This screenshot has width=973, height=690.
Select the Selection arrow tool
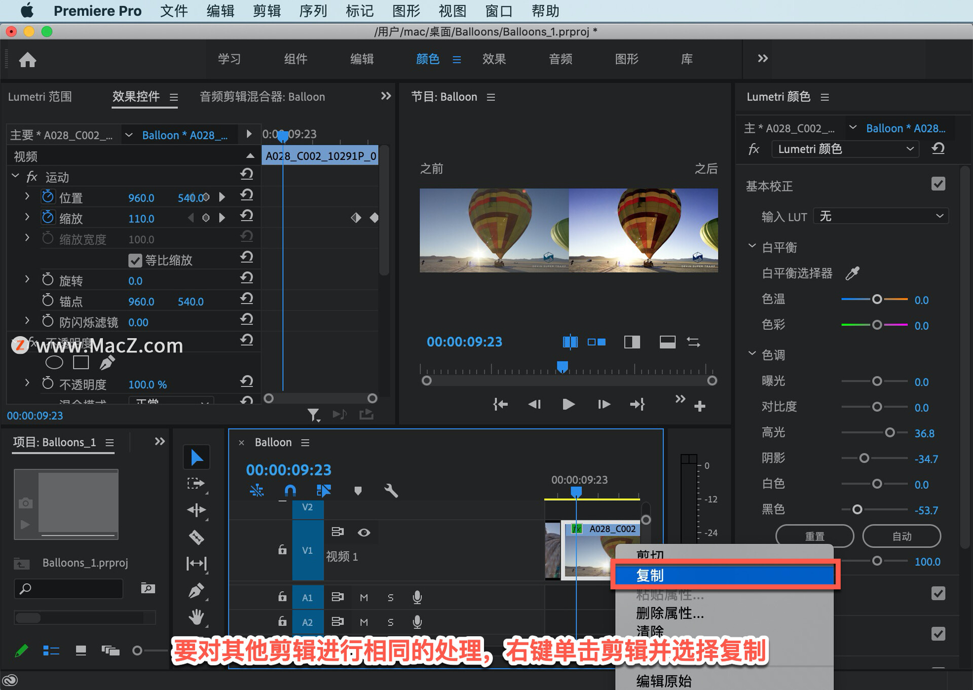pyautogui.click(x=197, y=458)
